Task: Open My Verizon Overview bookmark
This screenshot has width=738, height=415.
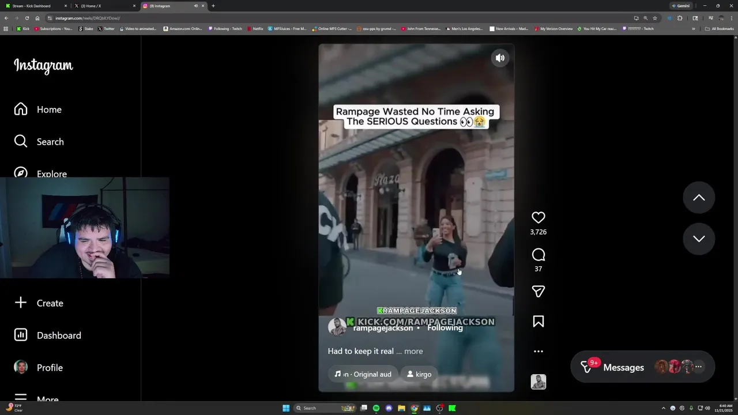Action: pyautogui.click(x=553, y=28)
